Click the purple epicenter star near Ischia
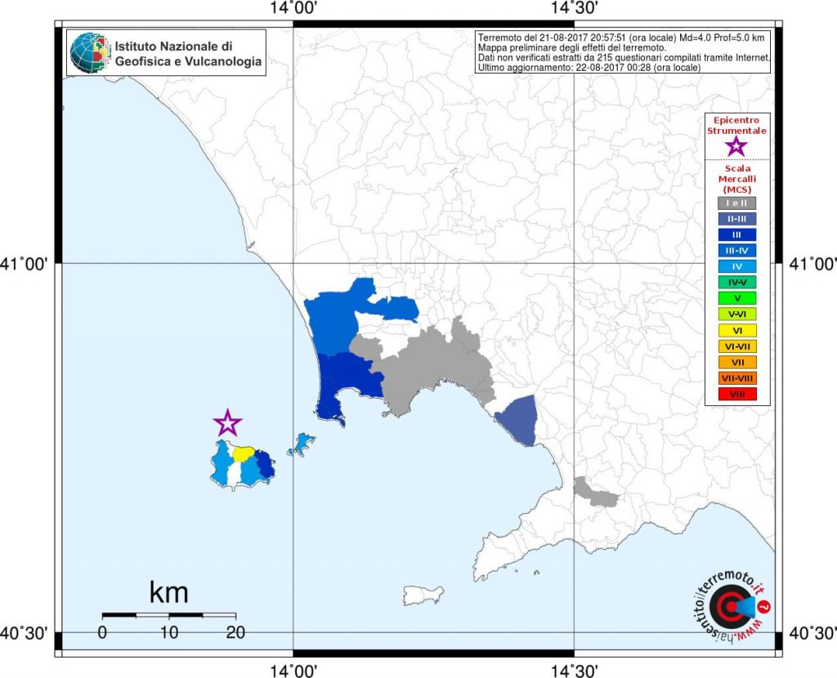 (x=227, y=423)
